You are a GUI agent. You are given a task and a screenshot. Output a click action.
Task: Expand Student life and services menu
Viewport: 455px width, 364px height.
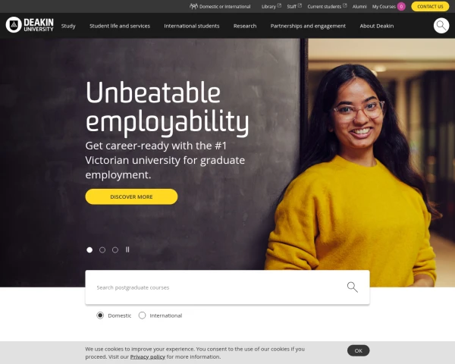[120, 26]
